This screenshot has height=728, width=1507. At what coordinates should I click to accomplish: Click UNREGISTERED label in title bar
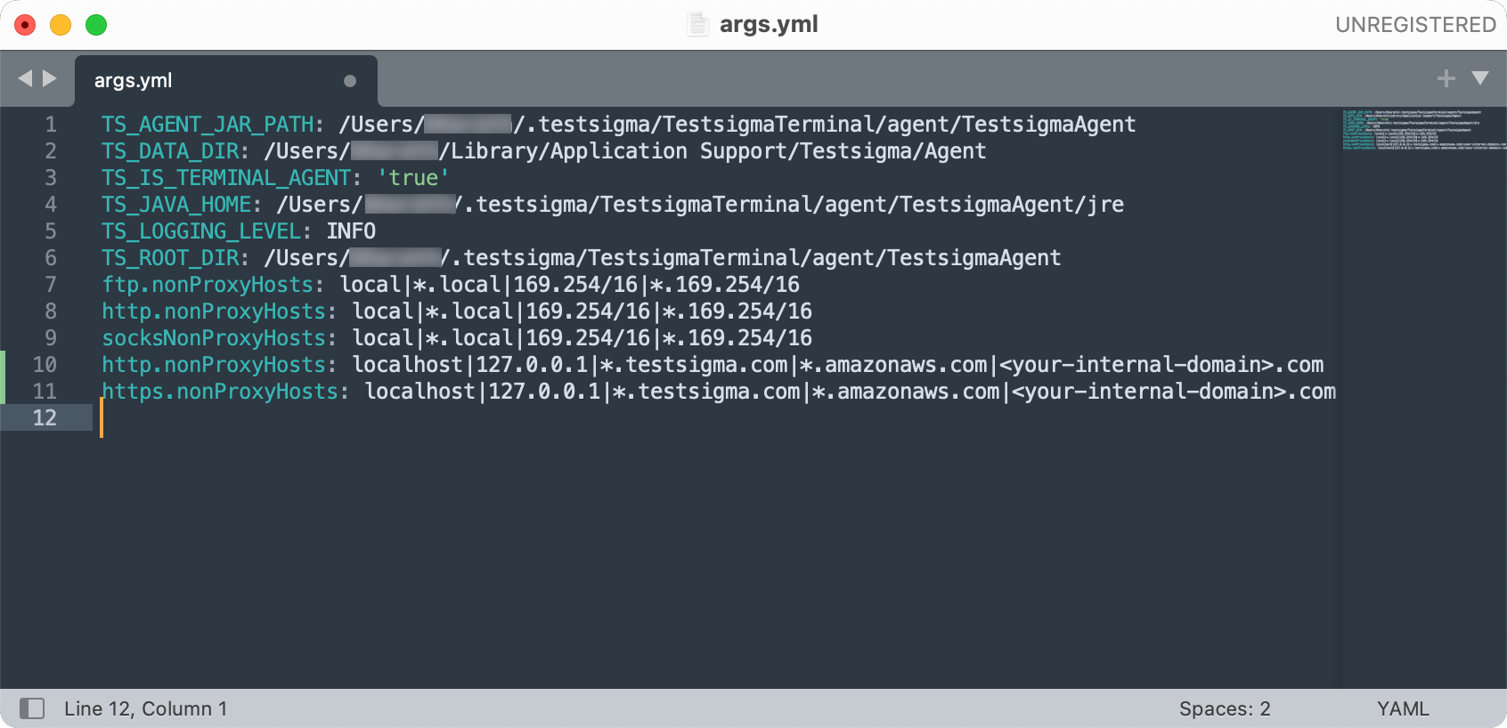(x=1415, y=25)
